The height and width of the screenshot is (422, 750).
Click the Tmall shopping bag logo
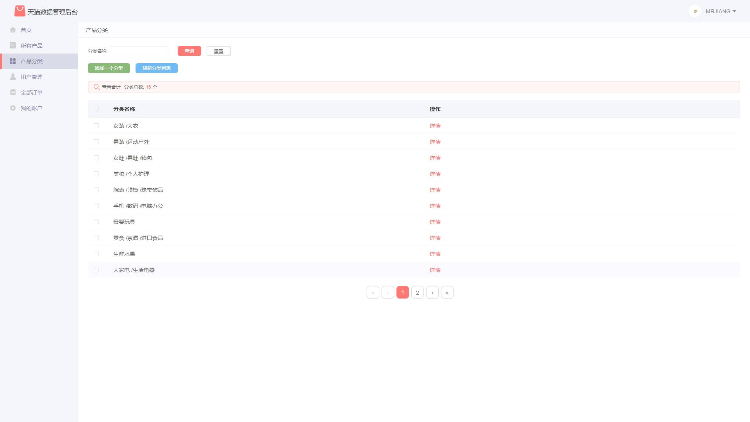(x=20, y=11)
